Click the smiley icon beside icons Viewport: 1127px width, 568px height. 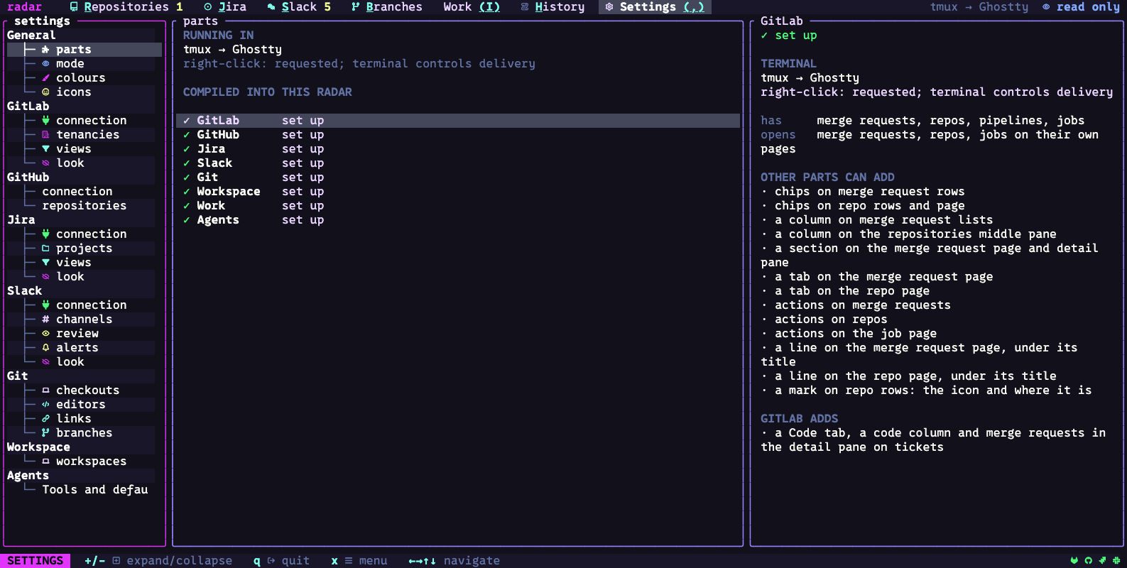45,92
